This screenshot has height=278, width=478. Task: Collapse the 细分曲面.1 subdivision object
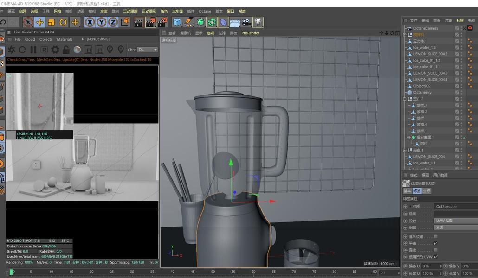(x=408, y=137)
